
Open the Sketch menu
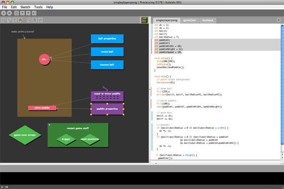click(x=25, y=7)
